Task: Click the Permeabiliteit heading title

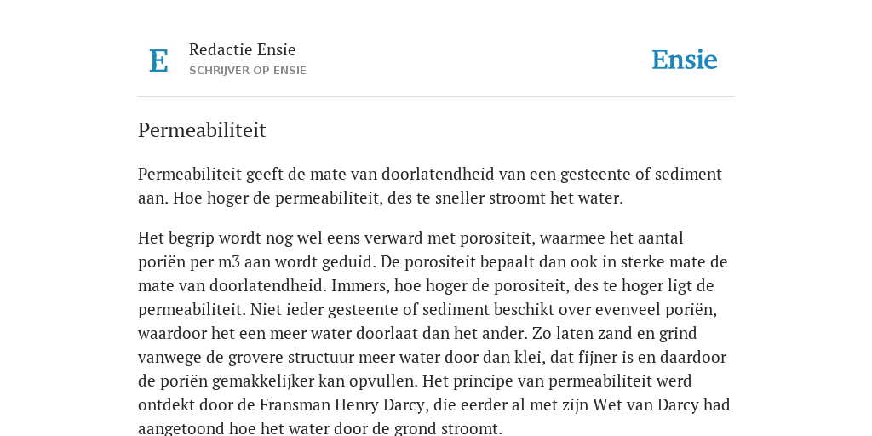Action: point(202,130)
